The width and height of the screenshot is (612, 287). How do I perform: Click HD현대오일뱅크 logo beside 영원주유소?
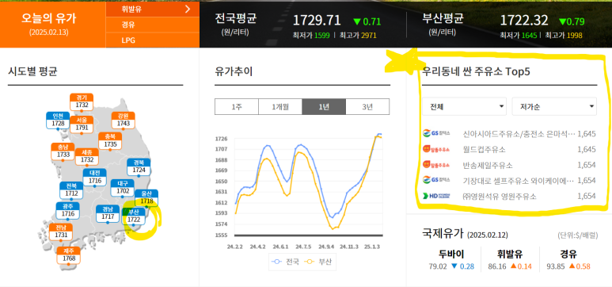pyautogui.click(x=436, y=196)
